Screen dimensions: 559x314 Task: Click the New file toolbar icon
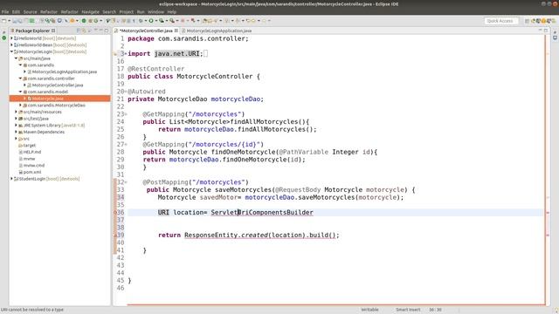click(x=3, y=21)
